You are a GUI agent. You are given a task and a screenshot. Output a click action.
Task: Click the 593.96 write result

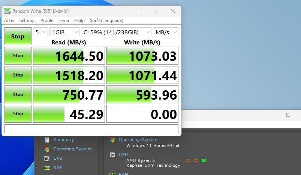click(142, 94)
